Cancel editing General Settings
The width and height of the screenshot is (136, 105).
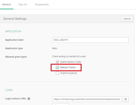pyautogui.click(x=127, y=19)
